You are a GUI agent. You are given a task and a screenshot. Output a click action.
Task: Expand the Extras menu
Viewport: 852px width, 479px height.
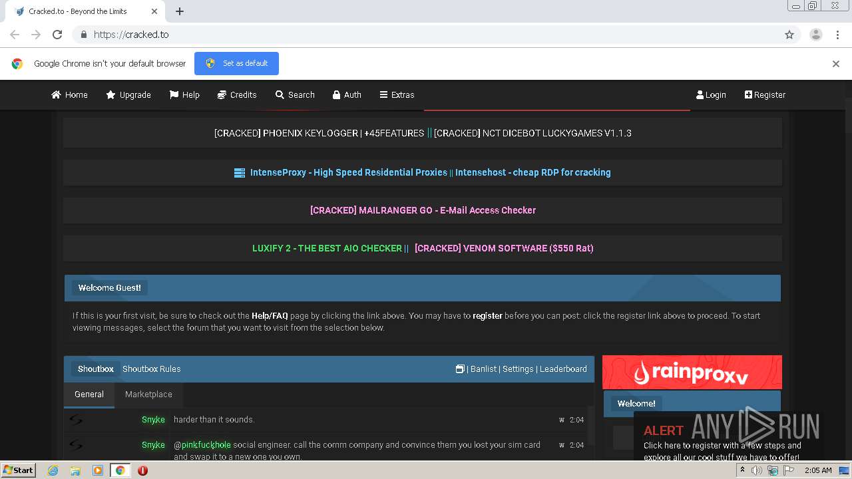click(397, 94)
